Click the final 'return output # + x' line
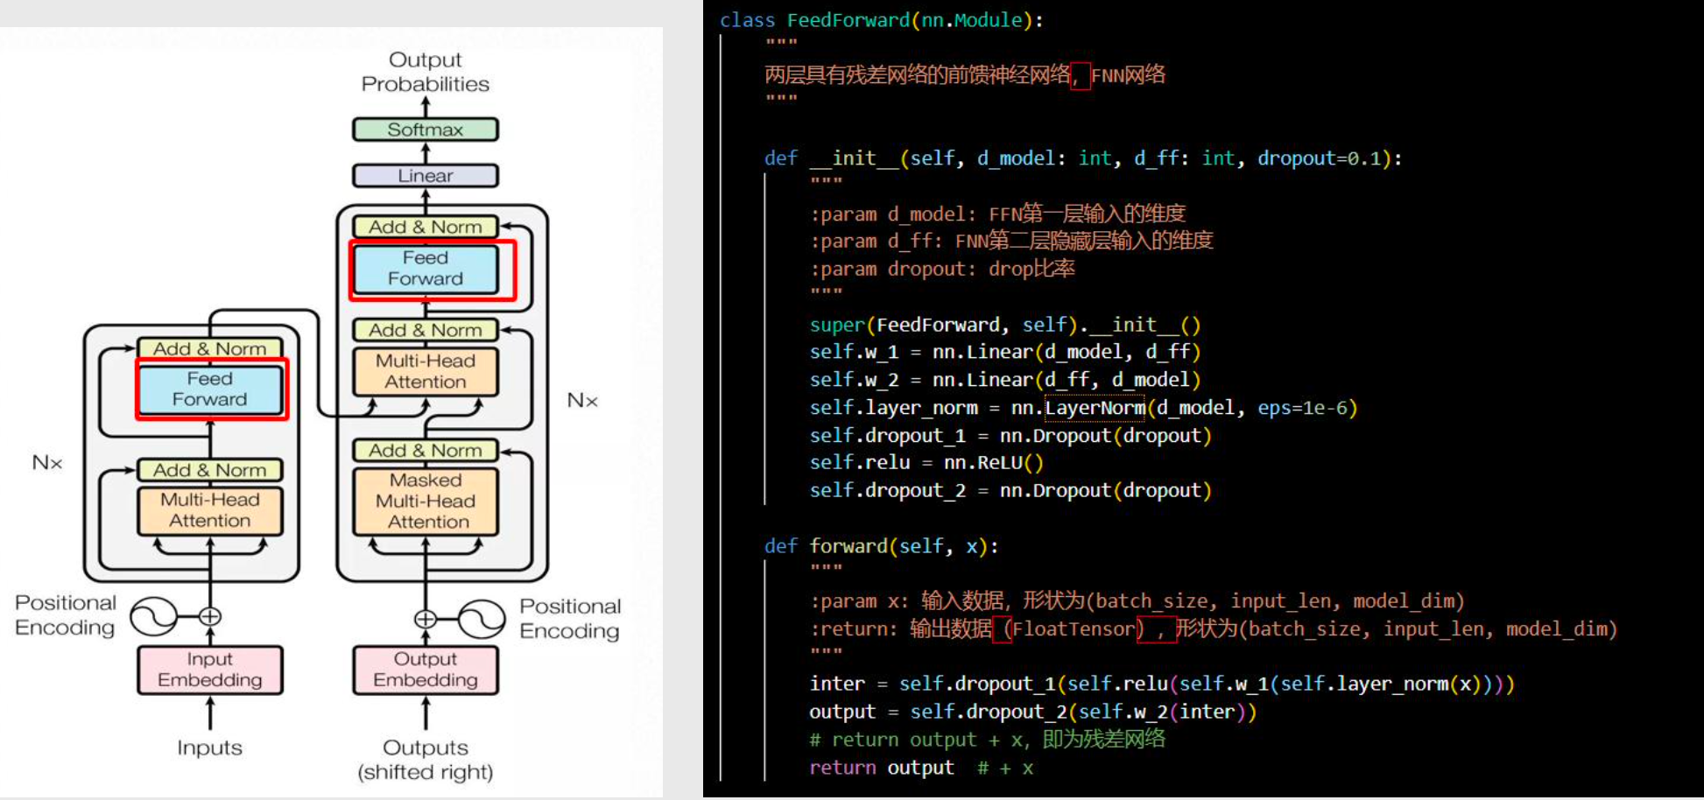This screenshot has height=800, width=1704. click(x=921, y=768)
